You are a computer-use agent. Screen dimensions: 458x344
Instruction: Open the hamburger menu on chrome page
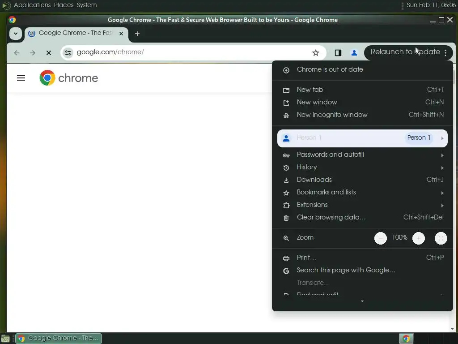click(21, 78)
